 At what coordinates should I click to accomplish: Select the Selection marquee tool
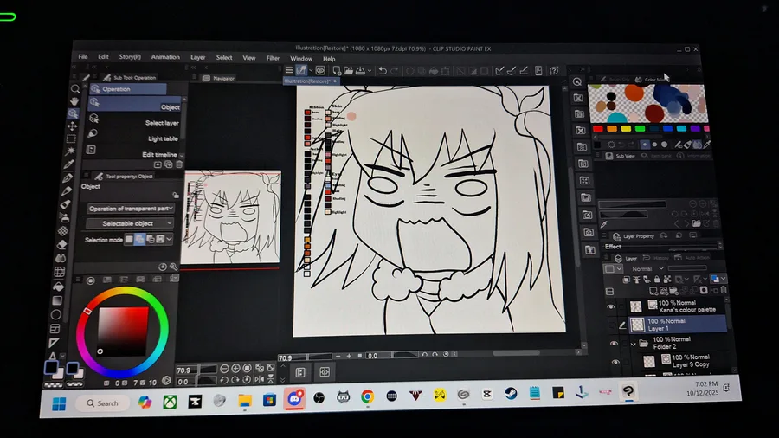tap(72, 138)
